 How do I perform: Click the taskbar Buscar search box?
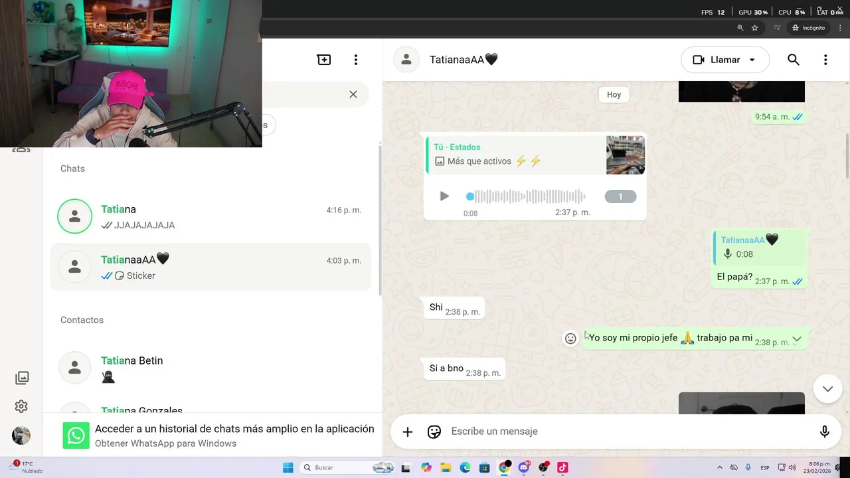coord(348,467)
